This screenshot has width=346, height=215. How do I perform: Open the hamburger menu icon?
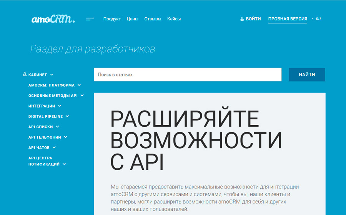click(90, 19)
